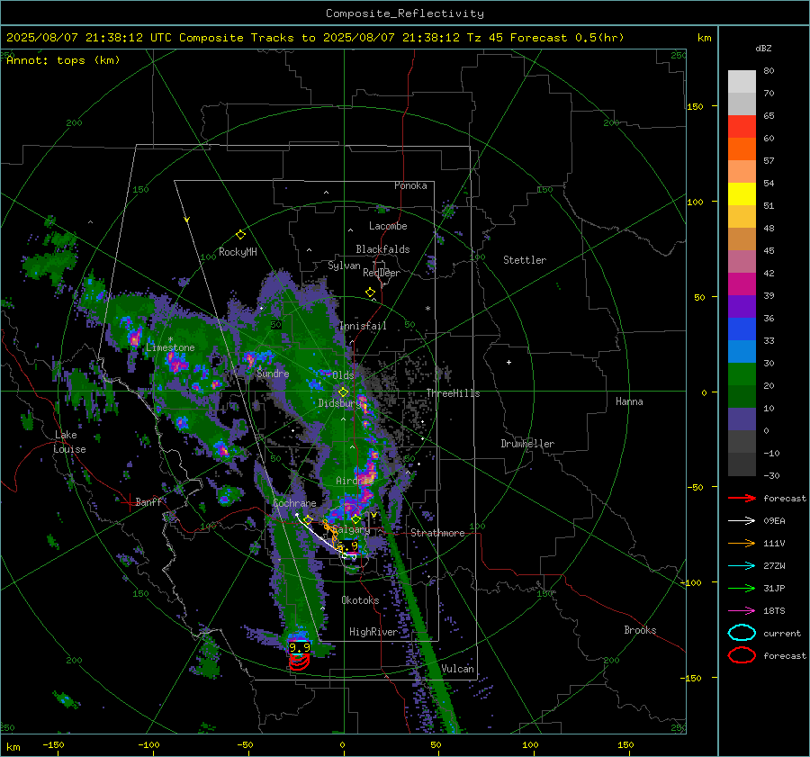
Task: Click the RockyMH label
Action: coord(238,252)
